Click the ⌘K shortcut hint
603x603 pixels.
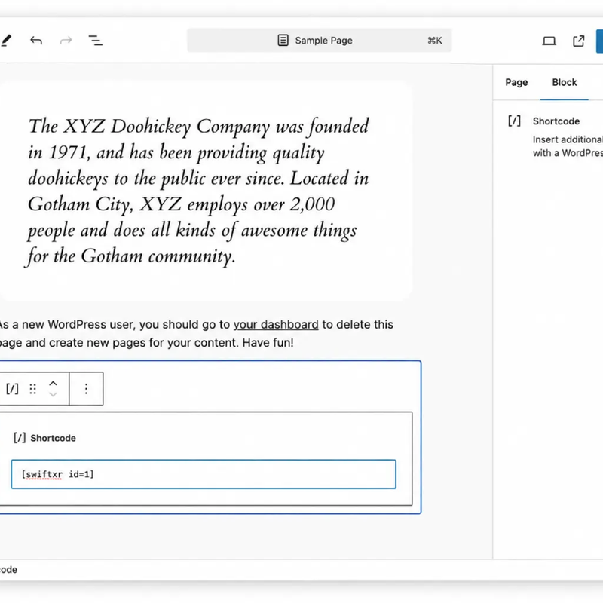435,41
